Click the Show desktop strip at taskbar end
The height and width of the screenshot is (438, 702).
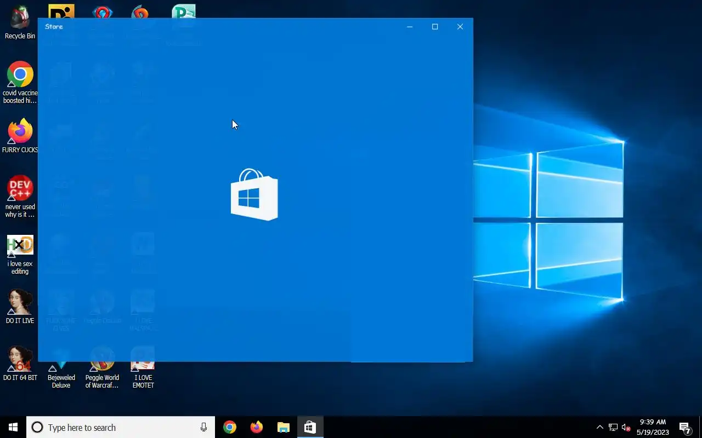(x=700, y=427)
